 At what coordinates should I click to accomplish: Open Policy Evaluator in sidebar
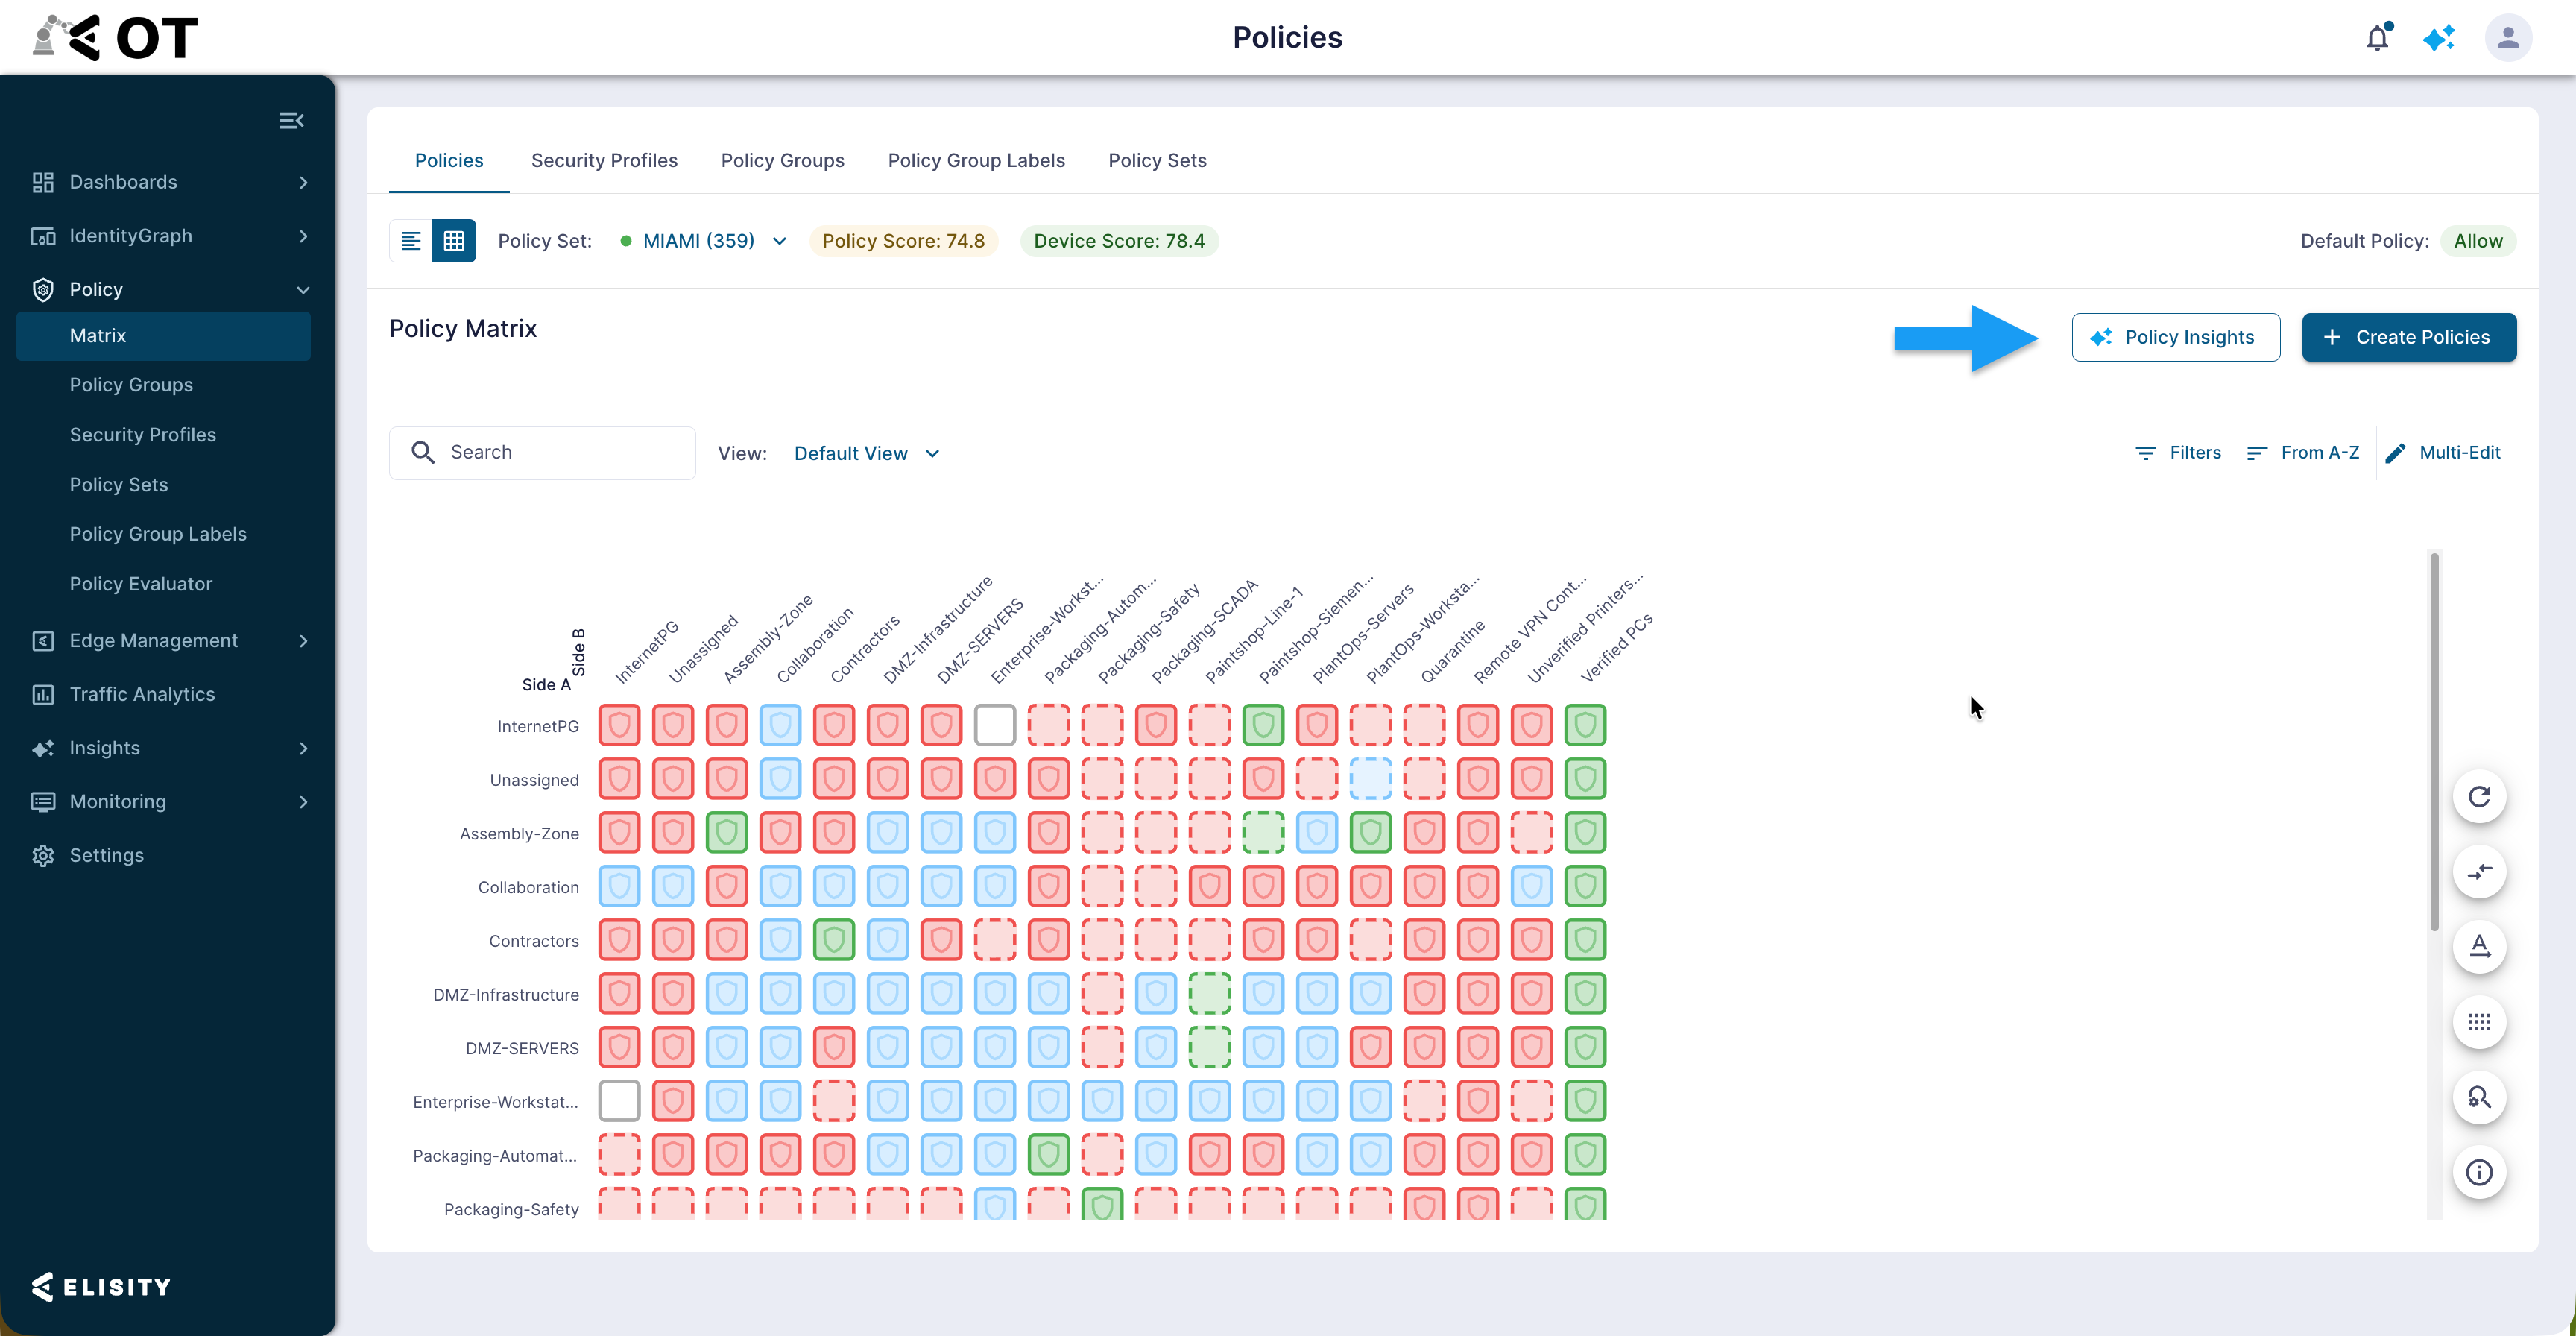141,584
